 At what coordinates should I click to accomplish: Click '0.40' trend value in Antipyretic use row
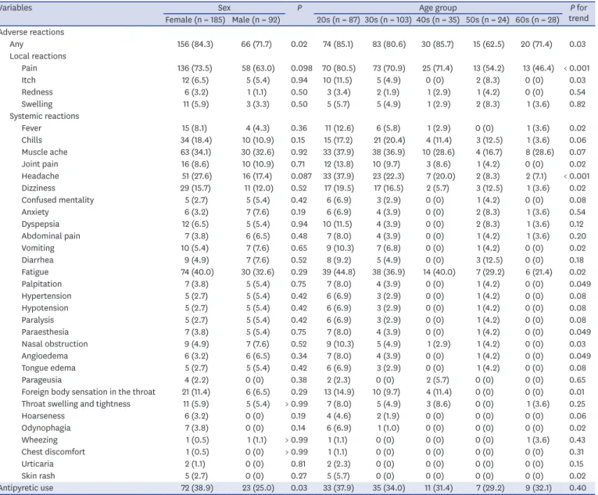point(578,488)
